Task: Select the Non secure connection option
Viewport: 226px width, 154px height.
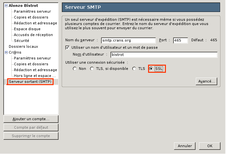Action: point(75,69)
